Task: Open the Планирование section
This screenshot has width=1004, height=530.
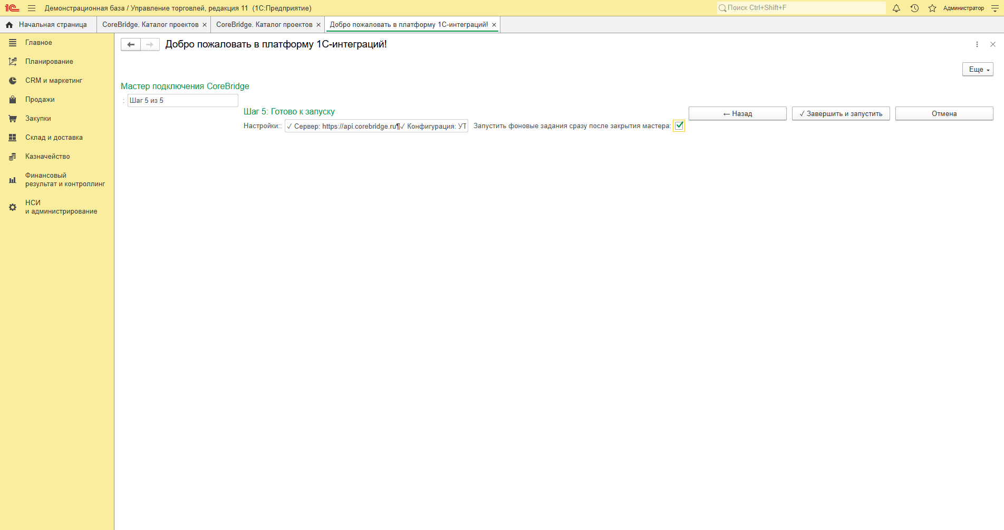Action: tap(57, 62)
